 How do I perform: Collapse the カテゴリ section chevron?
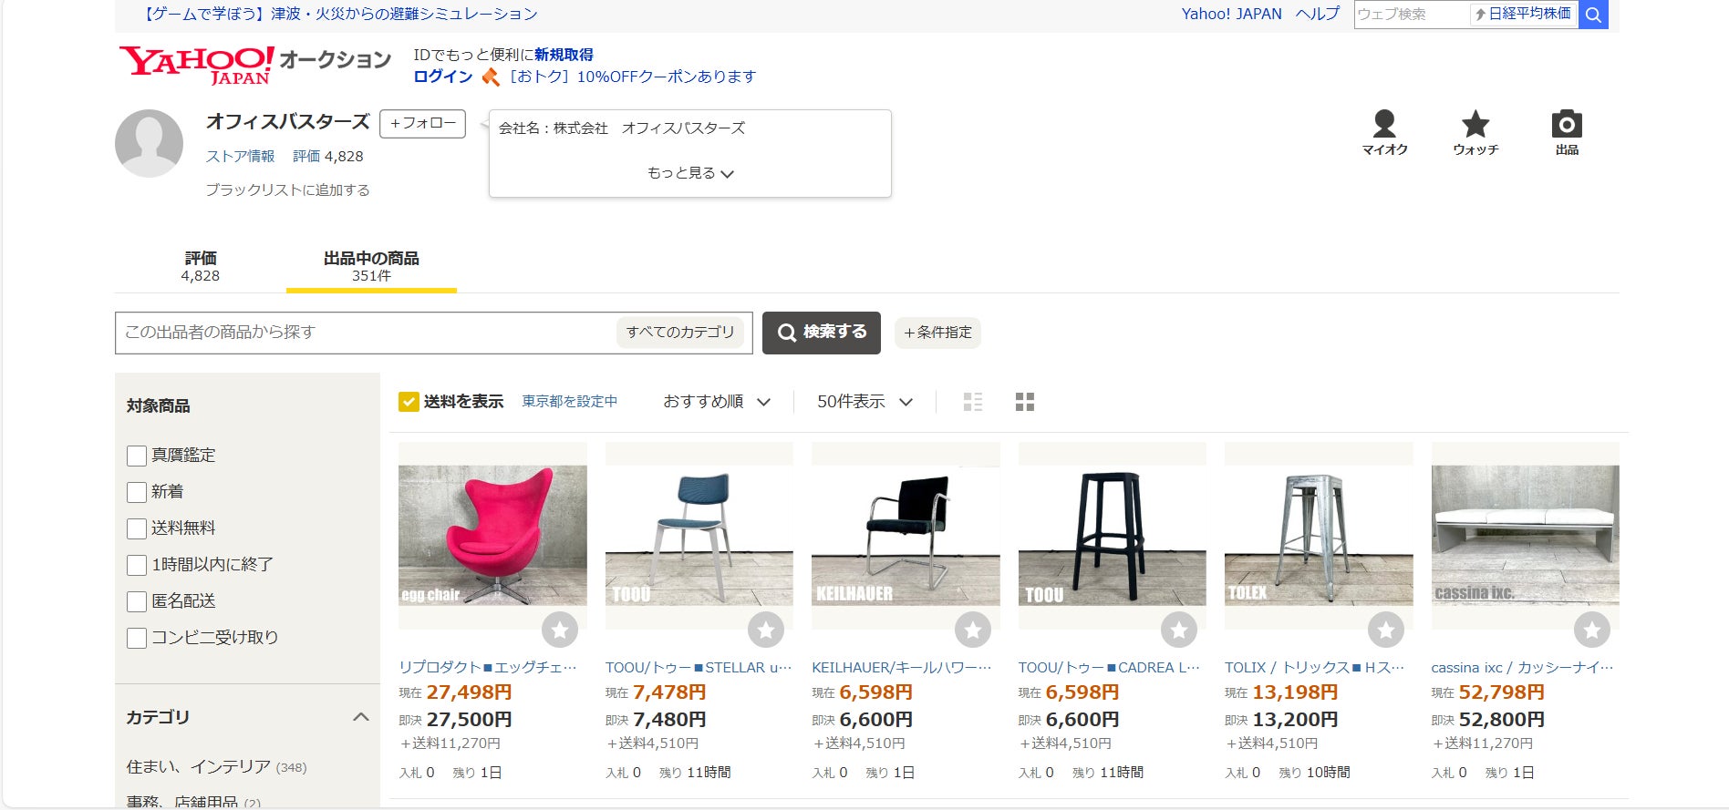(361, 717)
